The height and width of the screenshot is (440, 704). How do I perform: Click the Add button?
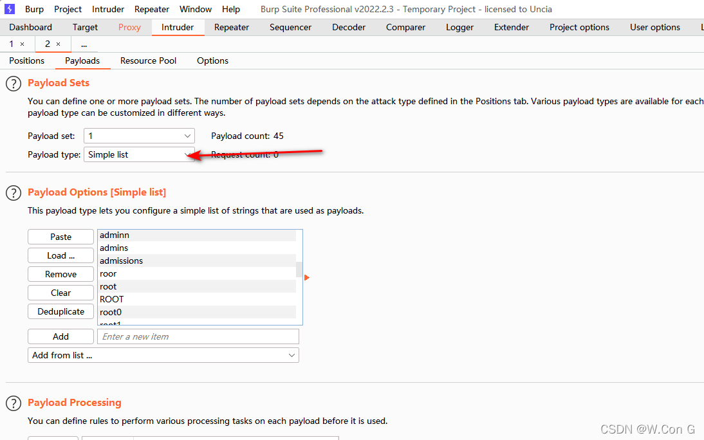60,336
